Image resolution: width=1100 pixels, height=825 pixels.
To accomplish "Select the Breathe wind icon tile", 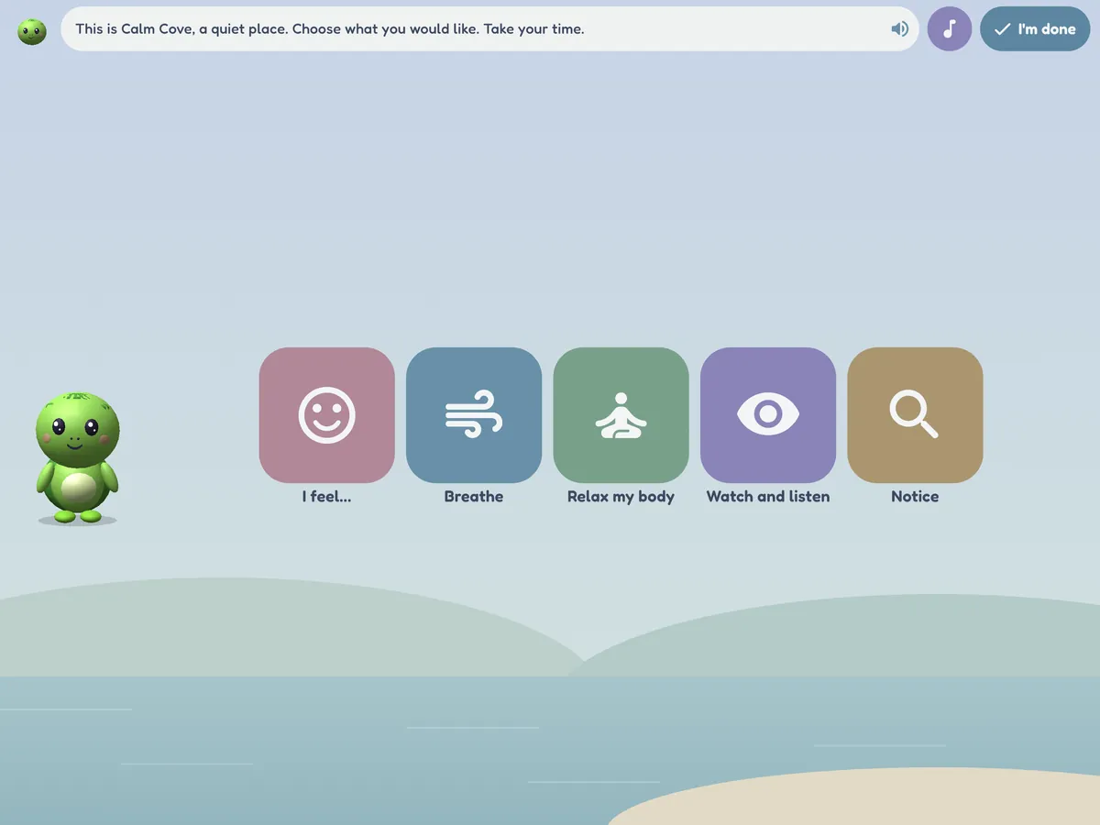I will [474, 415].
